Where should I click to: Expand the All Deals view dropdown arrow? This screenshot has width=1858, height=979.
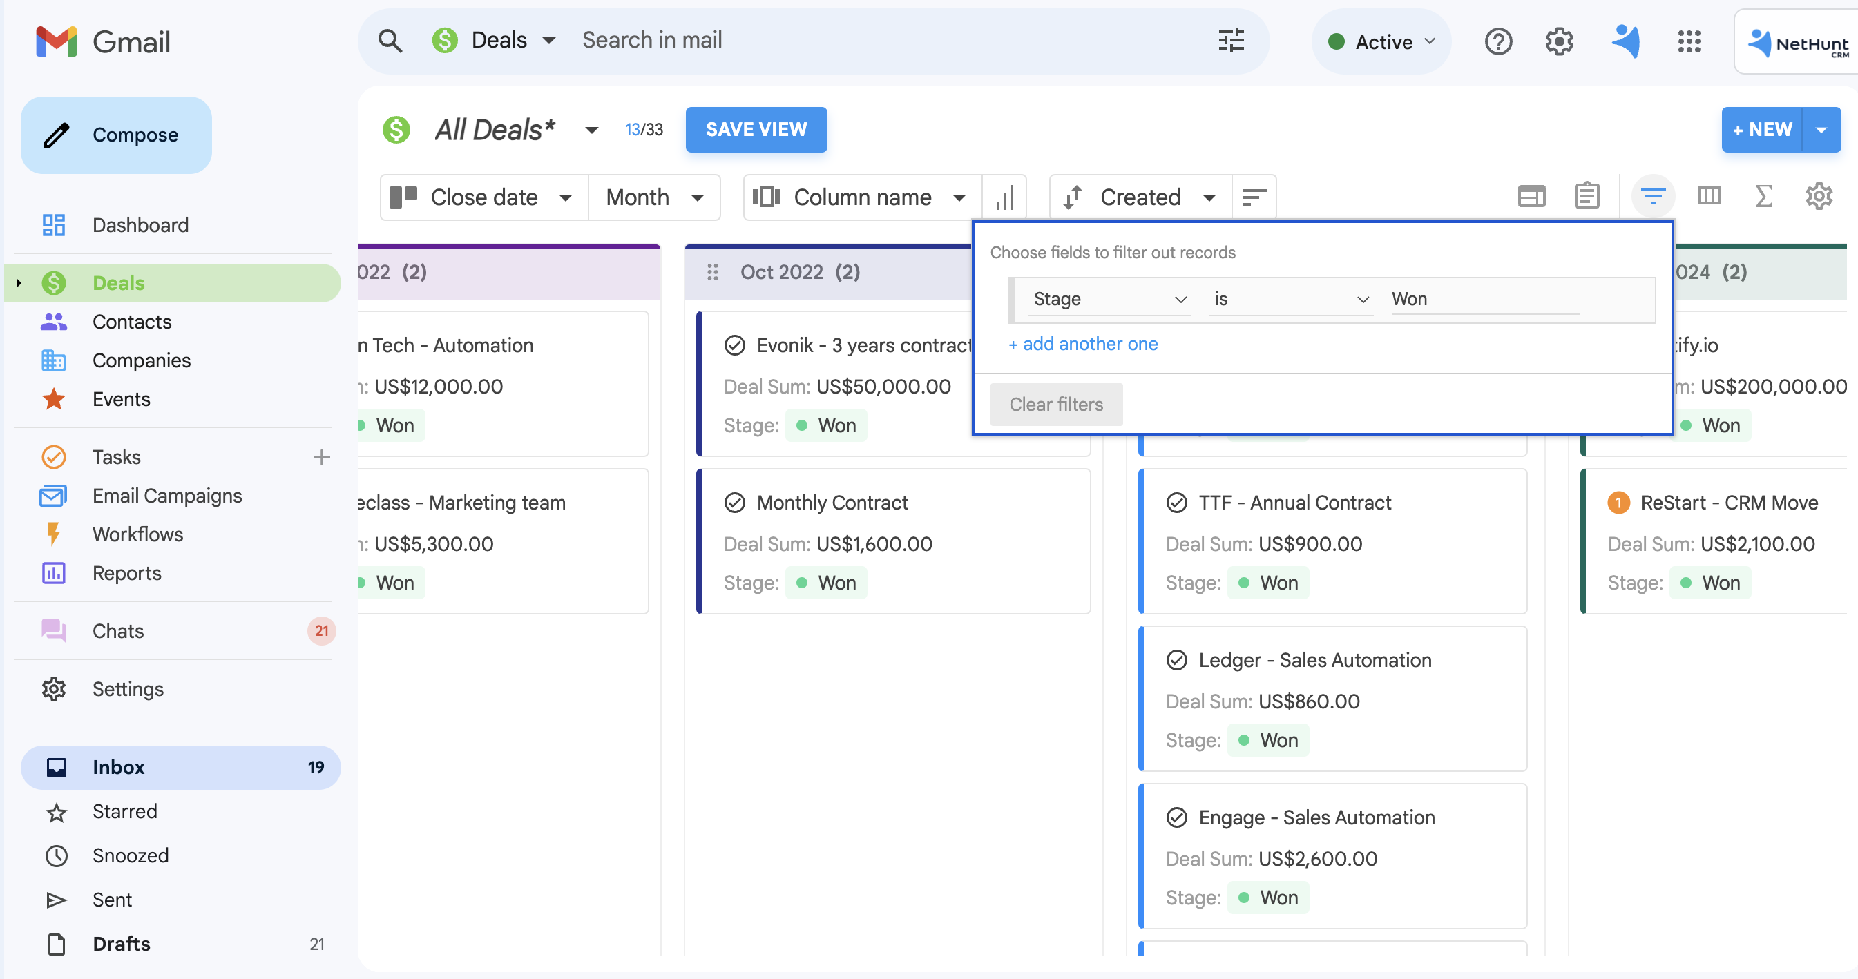(x=591, y=130)
